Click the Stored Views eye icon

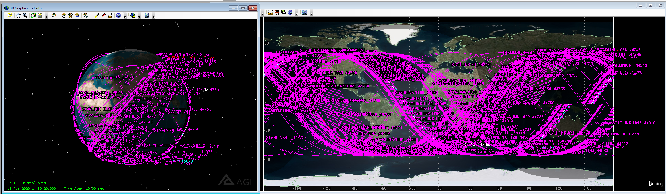pyautogui.click(x=85, y=15)
